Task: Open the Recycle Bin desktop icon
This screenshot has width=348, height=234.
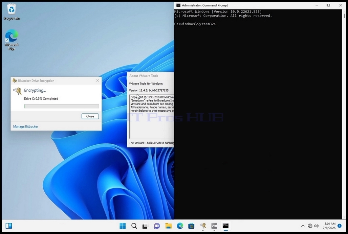Action: point(12,12)
